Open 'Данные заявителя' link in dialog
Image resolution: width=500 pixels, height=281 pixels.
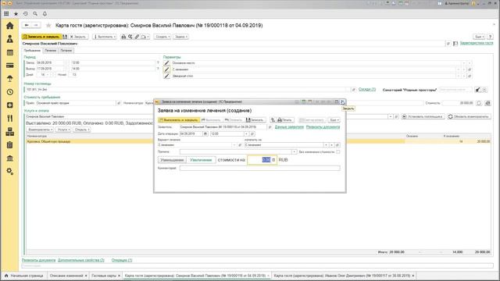point(289,127)
